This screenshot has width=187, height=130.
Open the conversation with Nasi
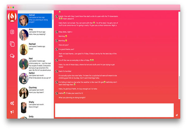click(x=35, y=64)
